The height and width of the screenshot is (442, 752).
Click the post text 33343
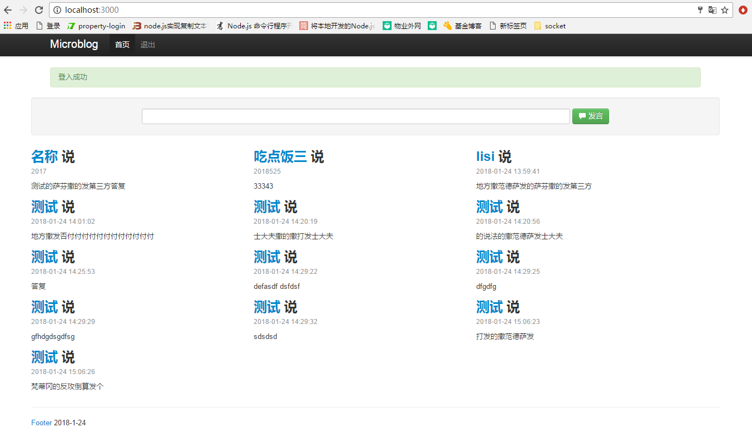(264, 186)
